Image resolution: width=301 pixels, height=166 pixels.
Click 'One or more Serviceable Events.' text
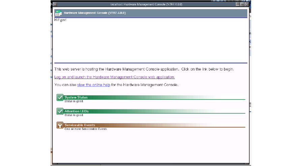[86, 129]
